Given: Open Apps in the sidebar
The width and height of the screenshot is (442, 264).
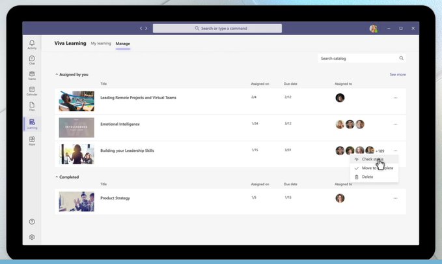Looking at the screenshot, I should click(32, 141).
